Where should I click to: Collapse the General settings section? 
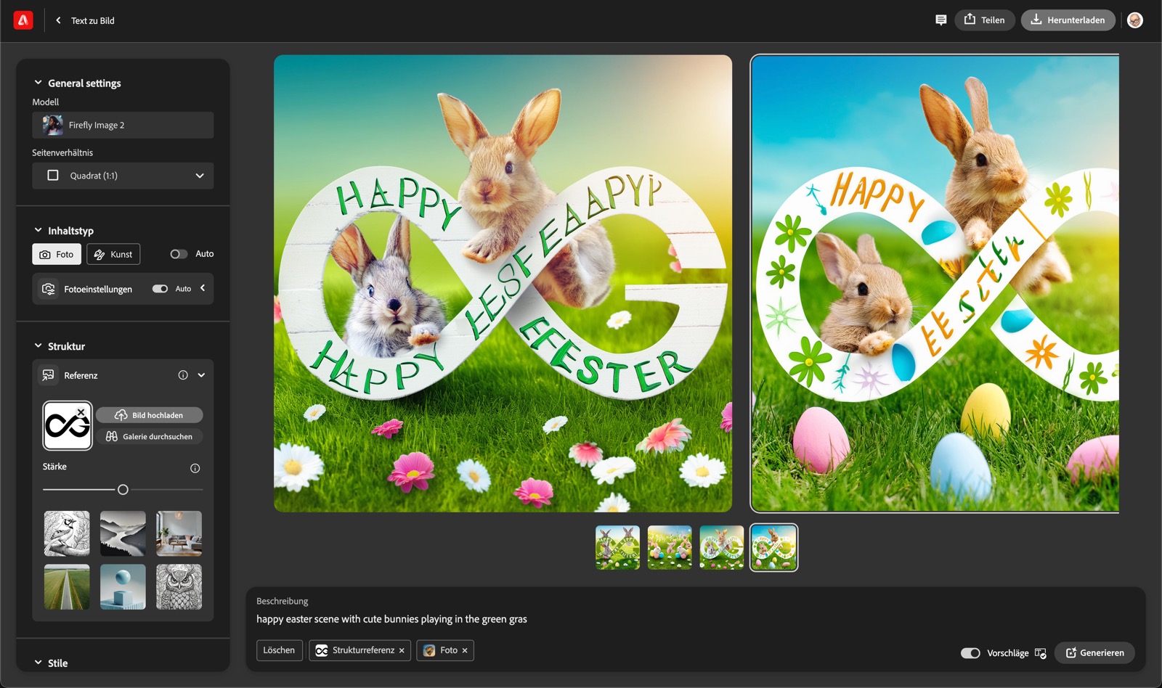38,83
